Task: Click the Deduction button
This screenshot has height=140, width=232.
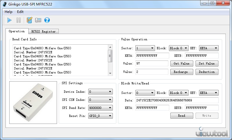Action: (207, 72)
